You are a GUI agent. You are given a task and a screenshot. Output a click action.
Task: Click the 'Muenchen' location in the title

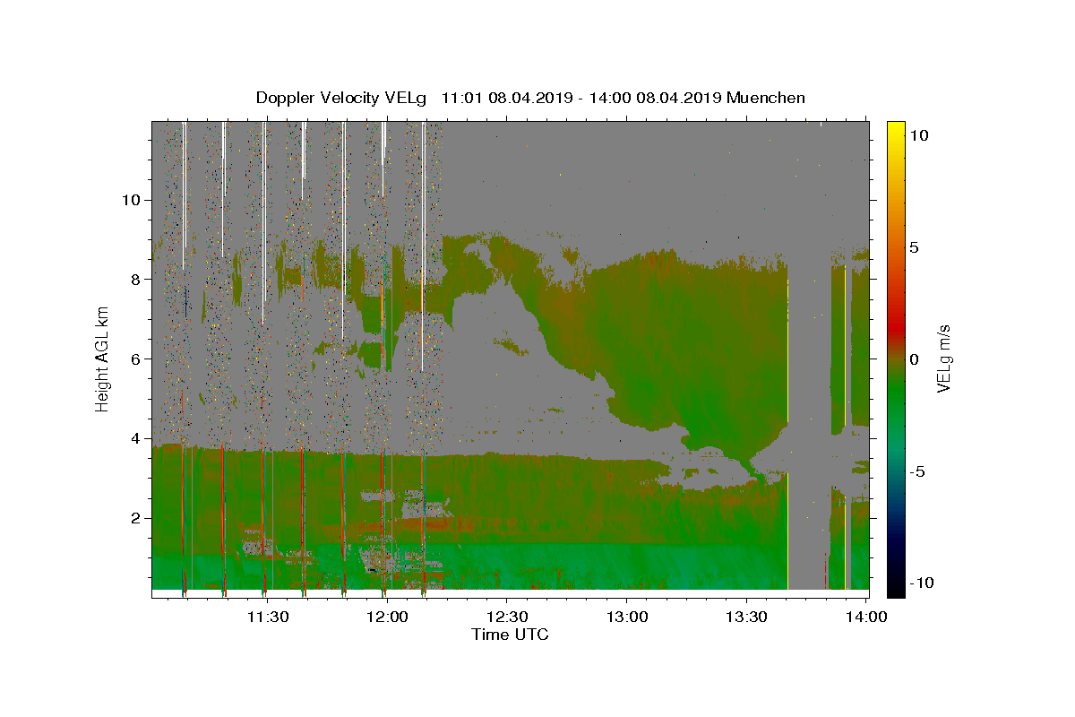coord(766,99)
